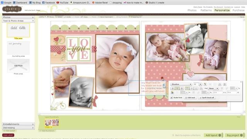
Task: Align text right in text panel
Action: (x=181, y=88)
